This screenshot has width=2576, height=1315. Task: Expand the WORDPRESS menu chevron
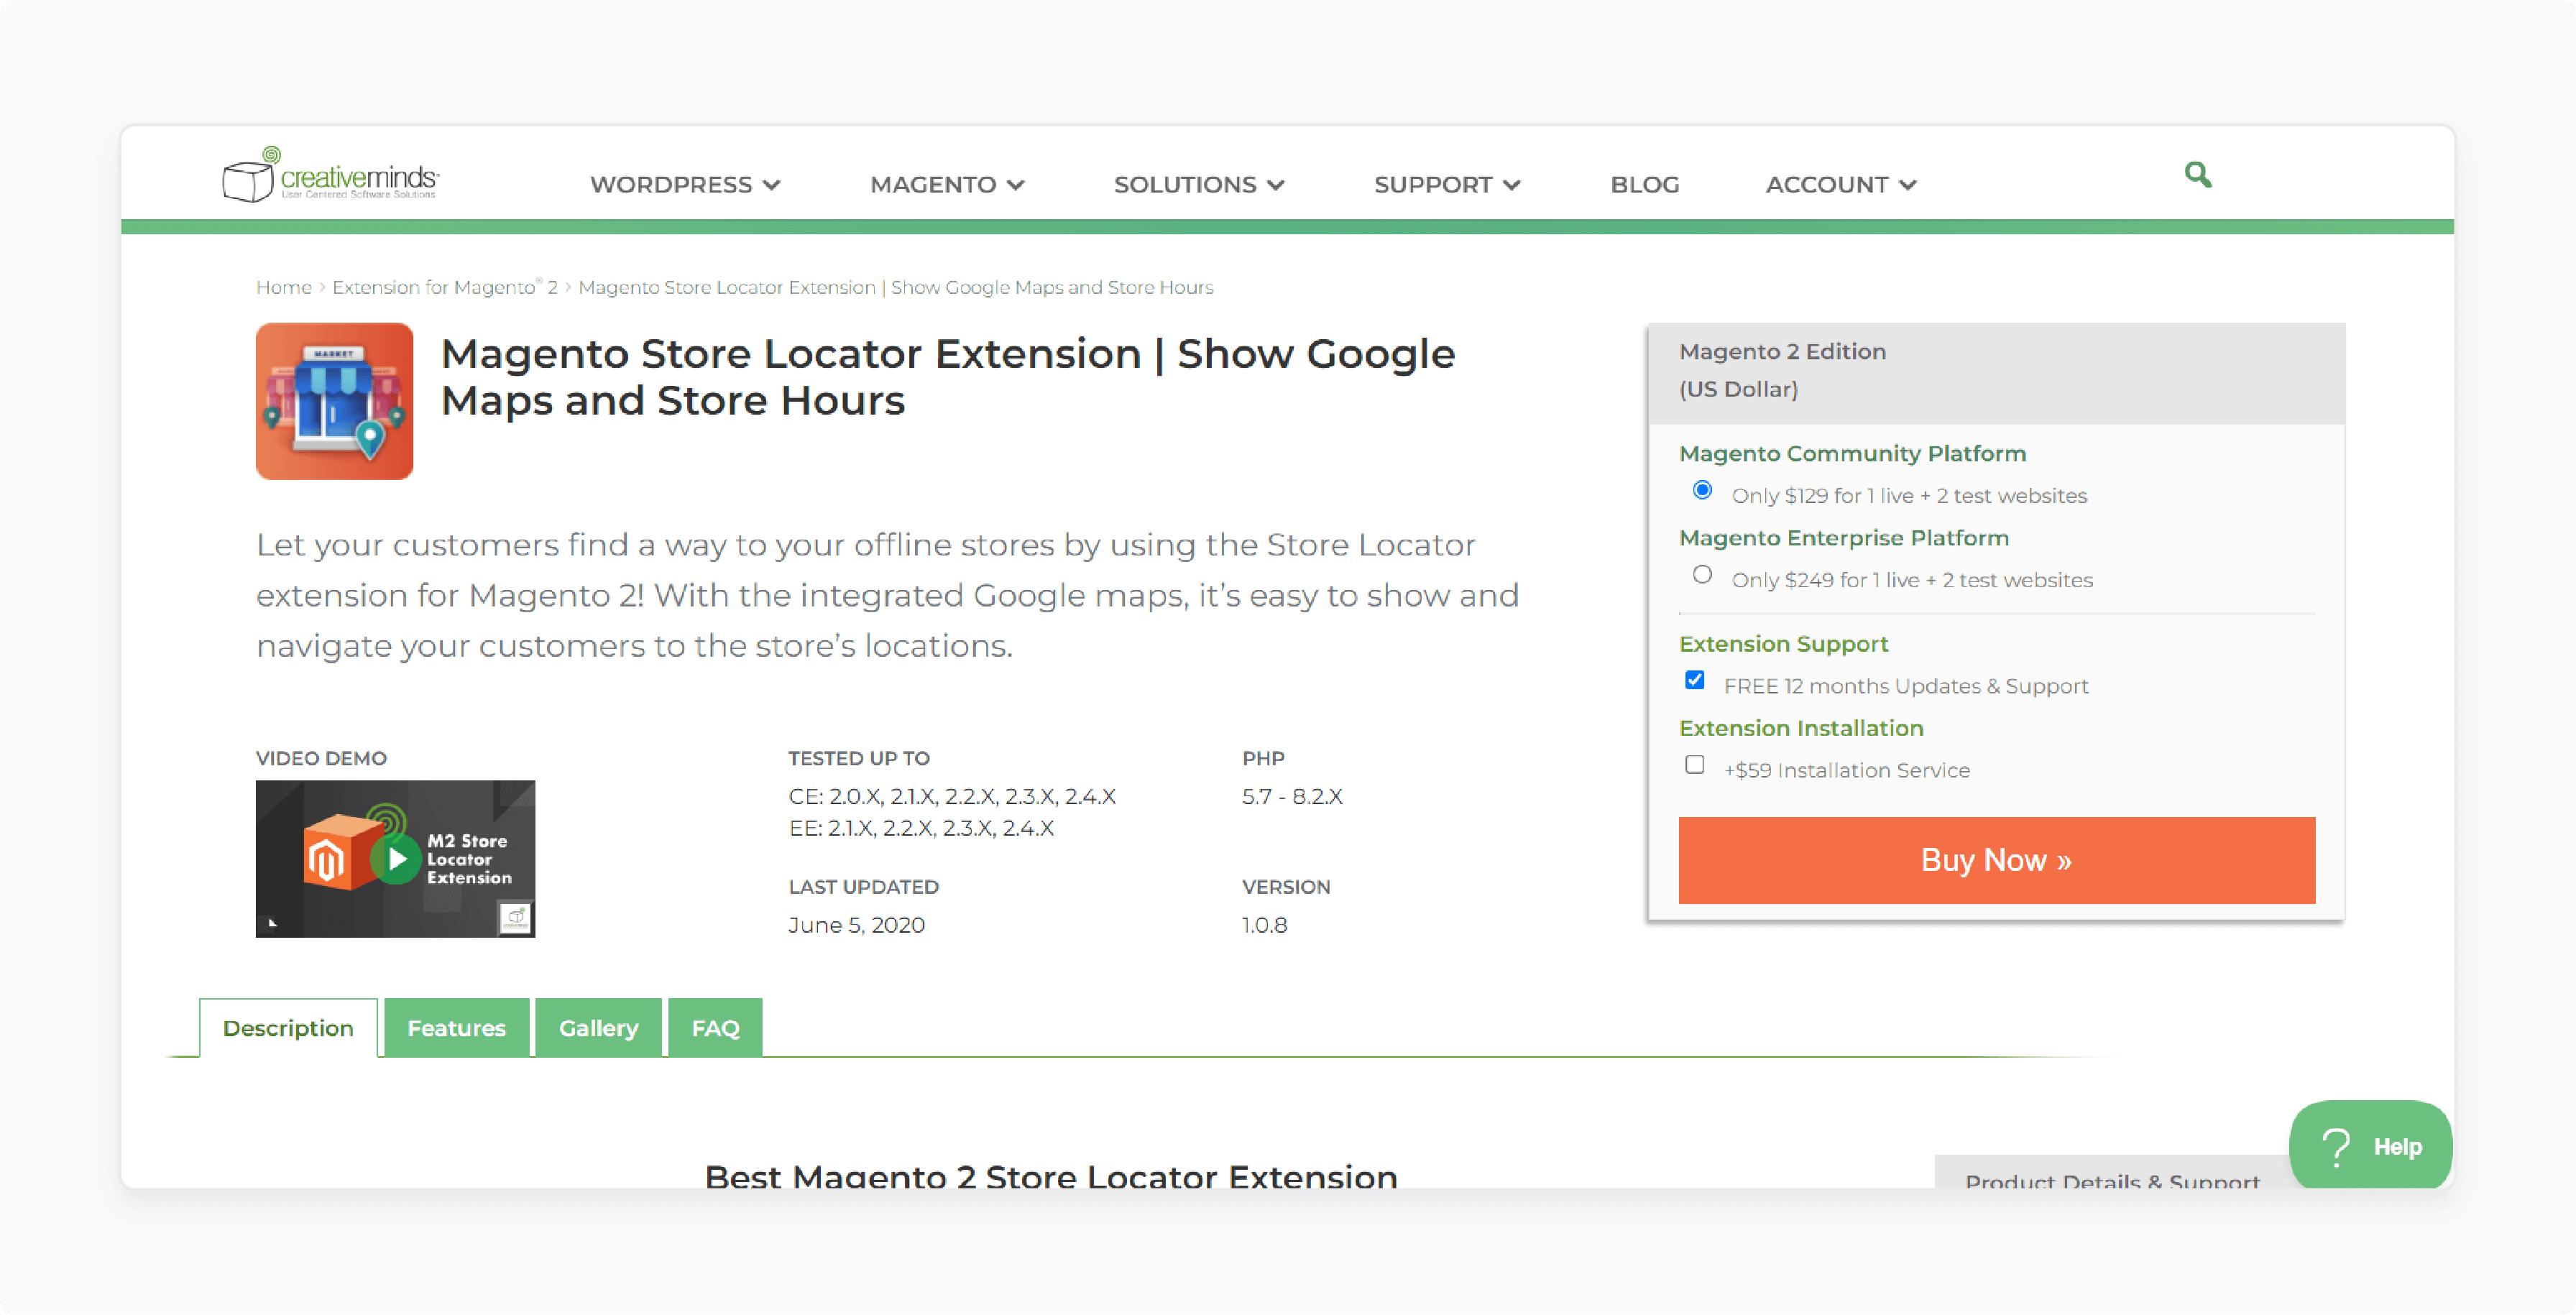tap(771, 185)
